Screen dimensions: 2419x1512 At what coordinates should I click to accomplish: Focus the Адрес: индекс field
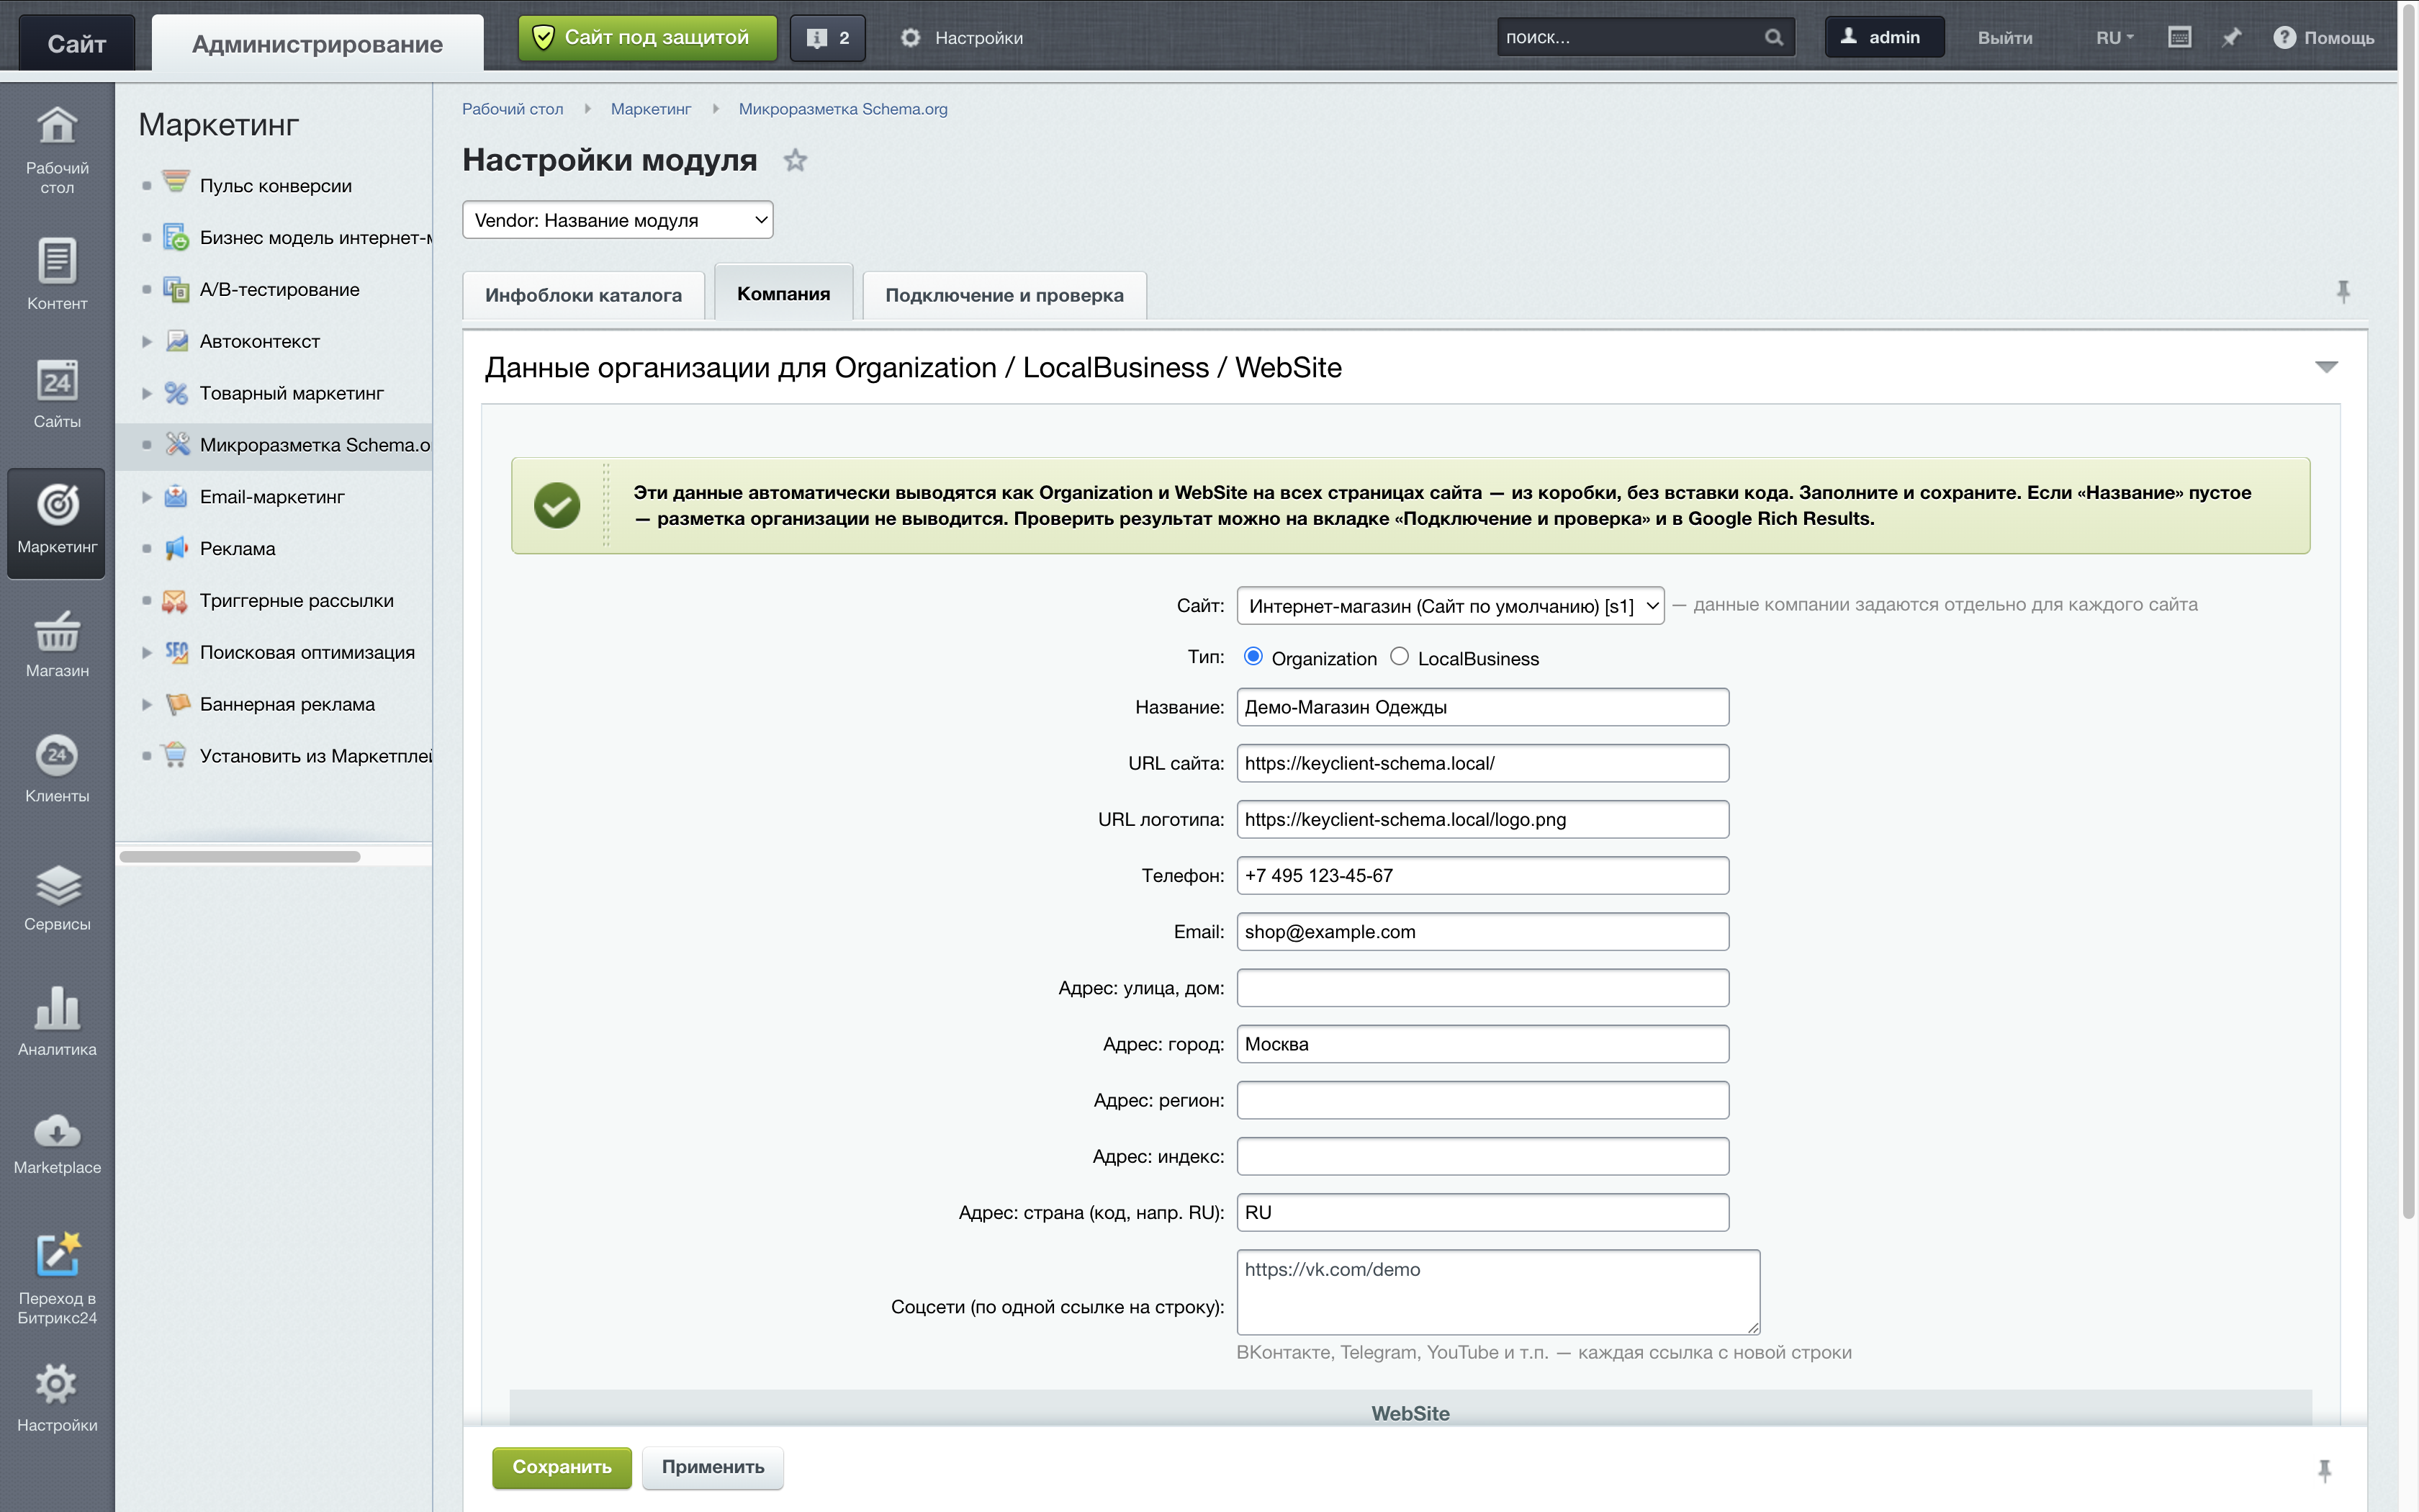point(1482,1156)
